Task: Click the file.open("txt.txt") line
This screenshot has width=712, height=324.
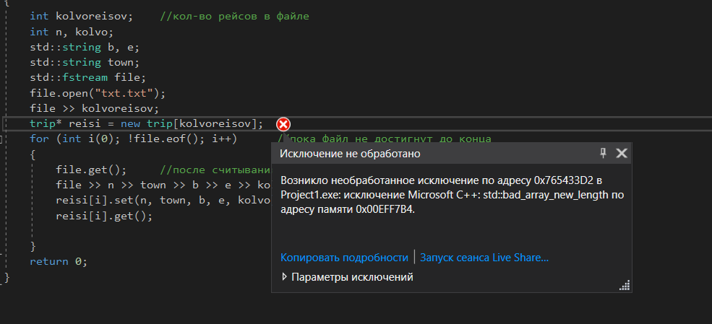Action: tap(98, 93)
